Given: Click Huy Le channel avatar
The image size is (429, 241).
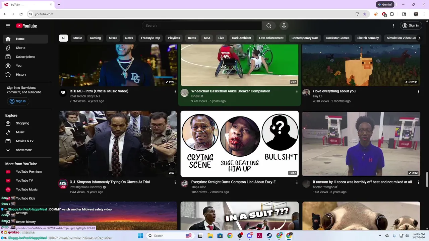Looking at the screenshot, I should 306,93.
